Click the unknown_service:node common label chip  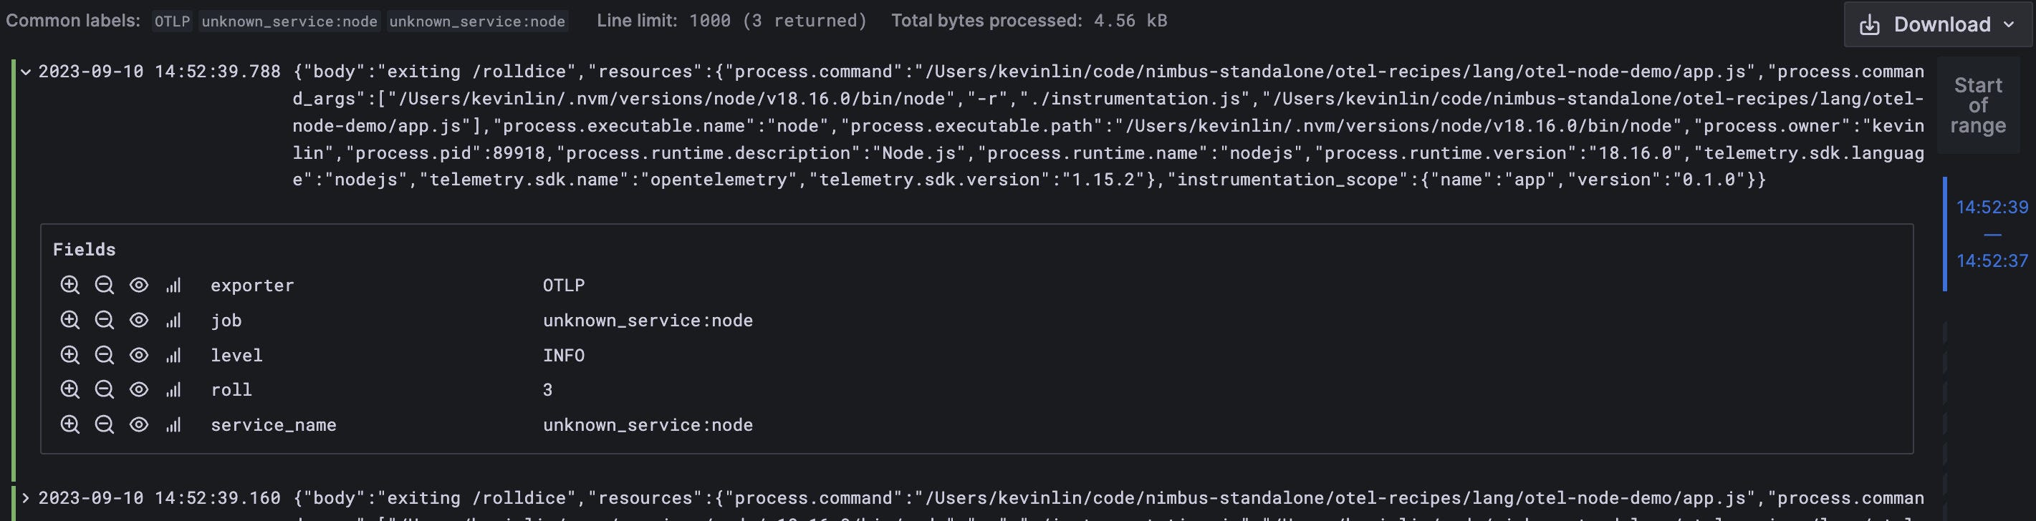(290, 21)
